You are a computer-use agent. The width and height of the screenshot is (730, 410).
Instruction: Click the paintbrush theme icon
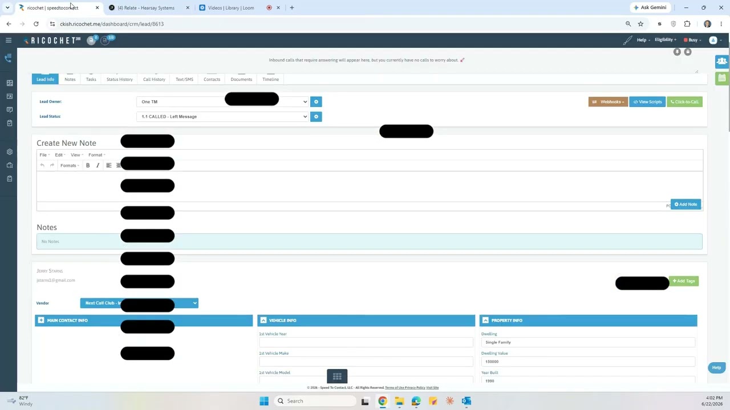(x=627, y=40)
